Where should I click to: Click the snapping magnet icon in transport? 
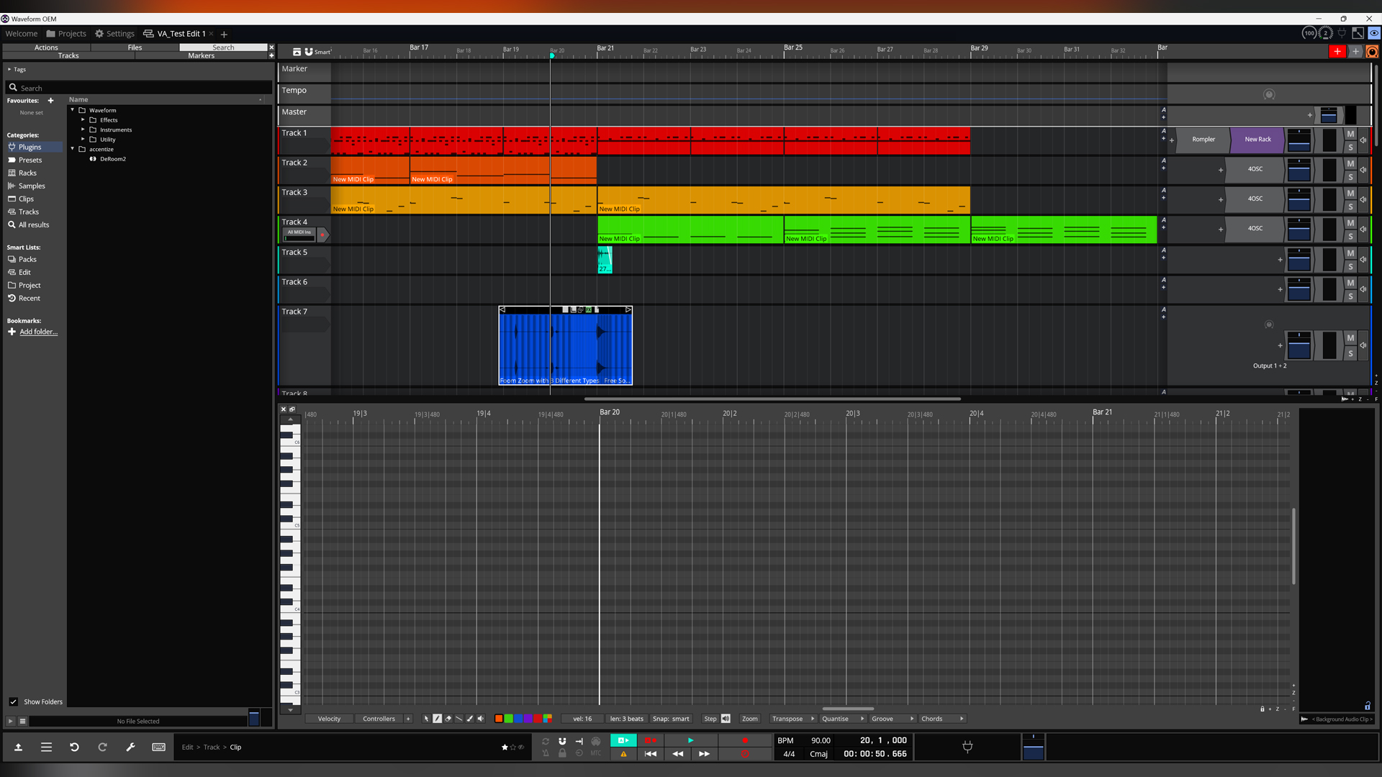click(x=562, y=740)
